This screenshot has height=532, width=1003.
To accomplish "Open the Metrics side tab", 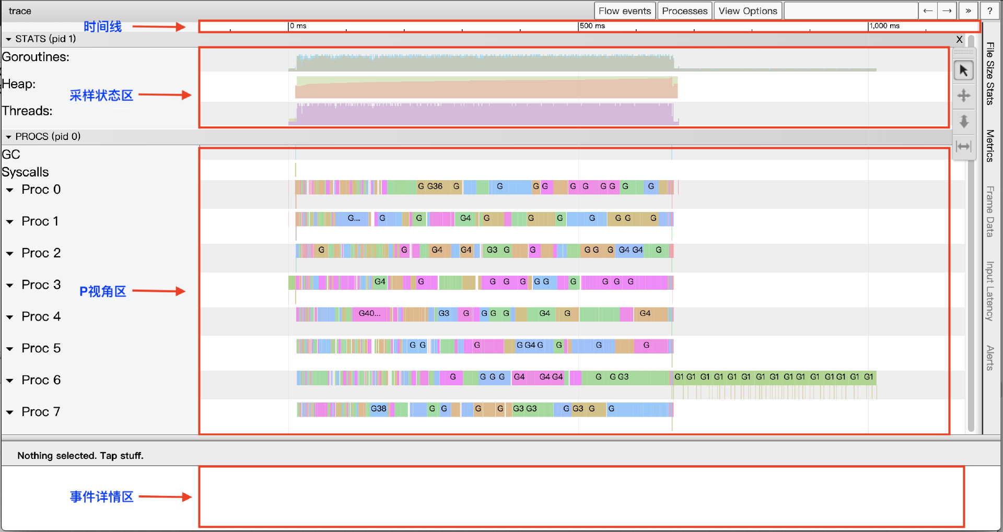I will coord(990,146).
